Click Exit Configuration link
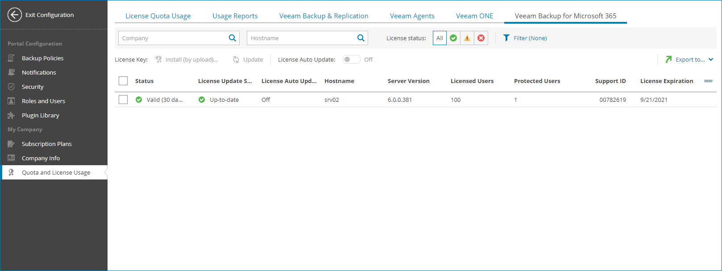The image size is (722, 271). pyautogui.click(x=50, y=15)
